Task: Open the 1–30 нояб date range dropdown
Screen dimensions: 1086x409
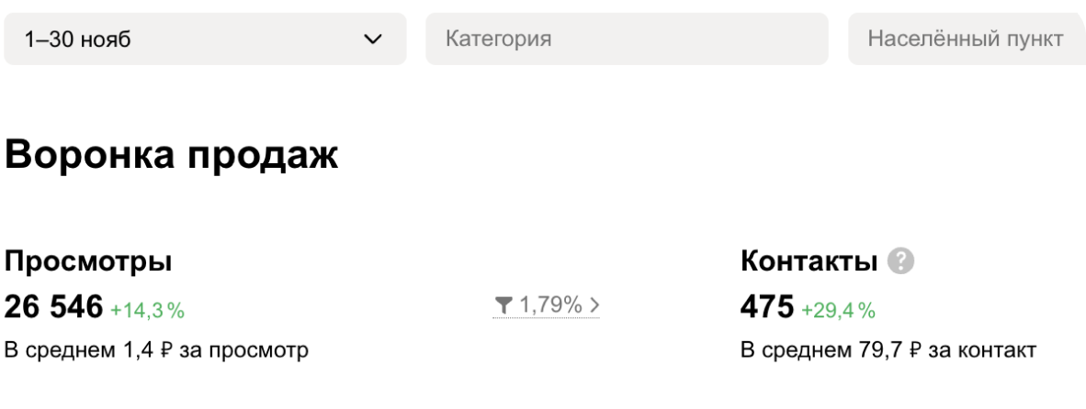Action: 204,39
